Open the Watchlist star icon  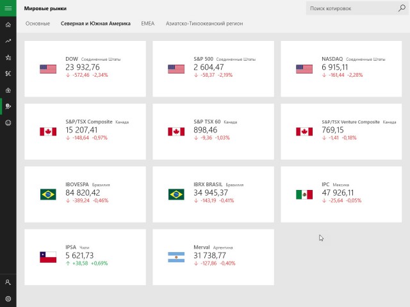click(x=8, y=58)
